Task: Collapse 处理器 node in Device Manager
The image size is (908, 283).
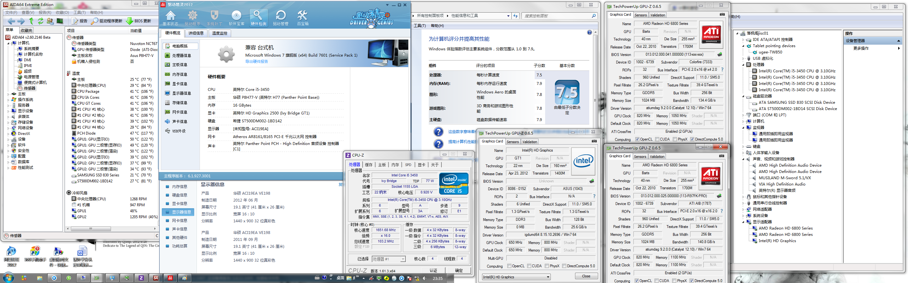Action: point(743,65)
